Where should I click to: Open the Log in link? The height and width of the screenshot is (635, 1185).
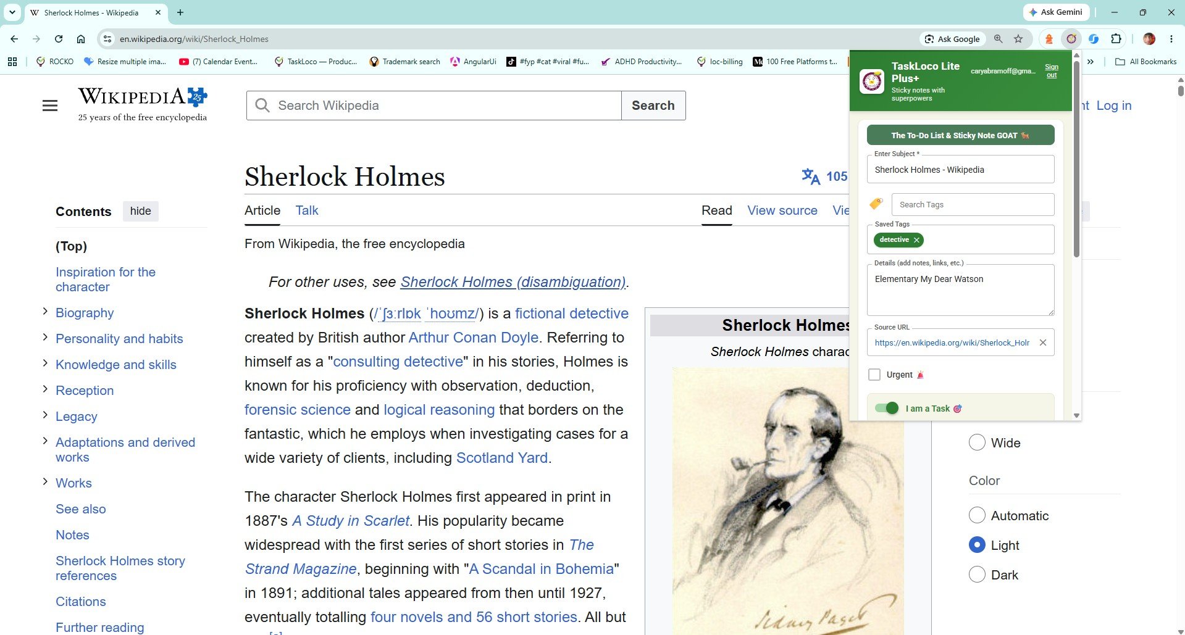click(x=1114, y=106)
